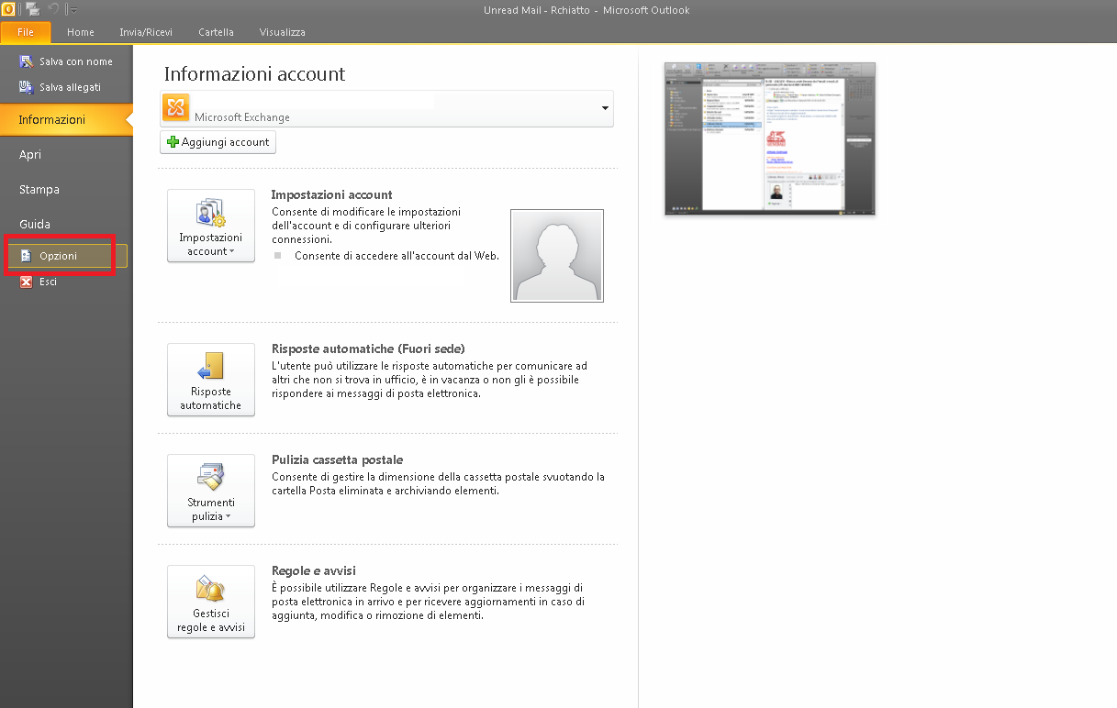1117x708 pixels.
Task: Open the File tab
Action: click(x=26, y=32)
